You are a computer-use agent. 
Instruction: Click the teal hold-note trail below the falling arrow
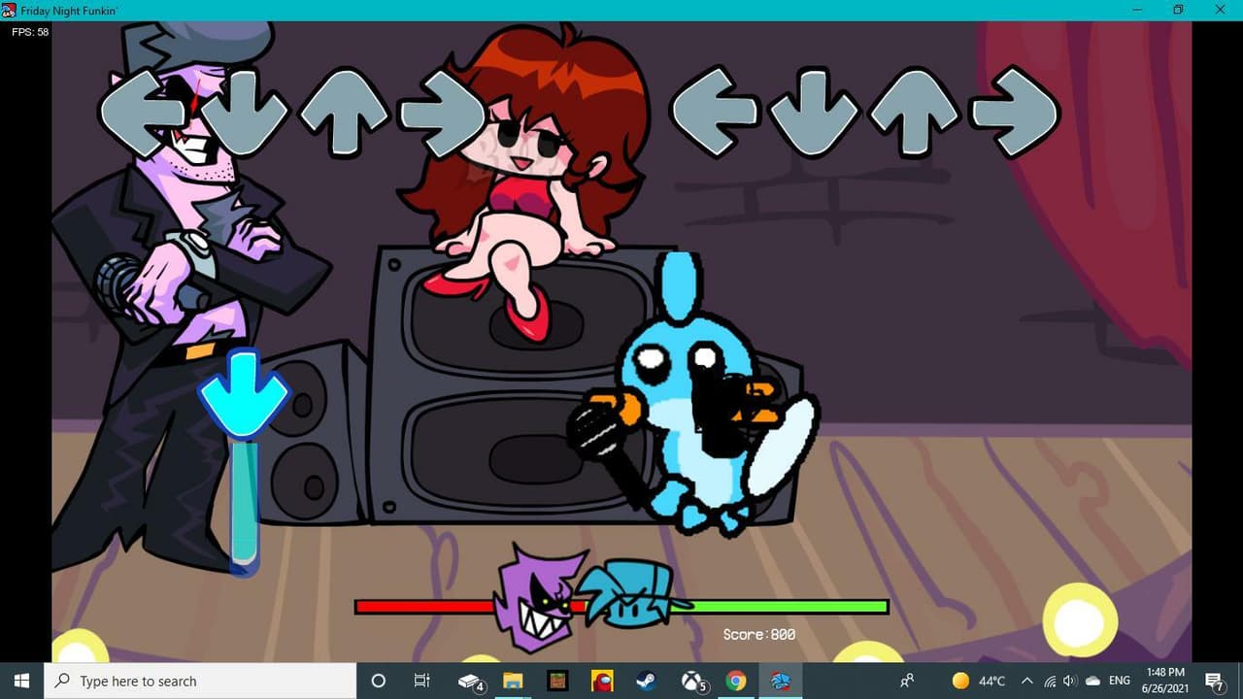[244, 502]
